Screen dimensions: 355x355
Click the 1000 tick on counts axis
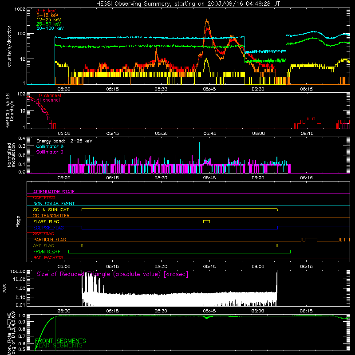click(20, 9)
